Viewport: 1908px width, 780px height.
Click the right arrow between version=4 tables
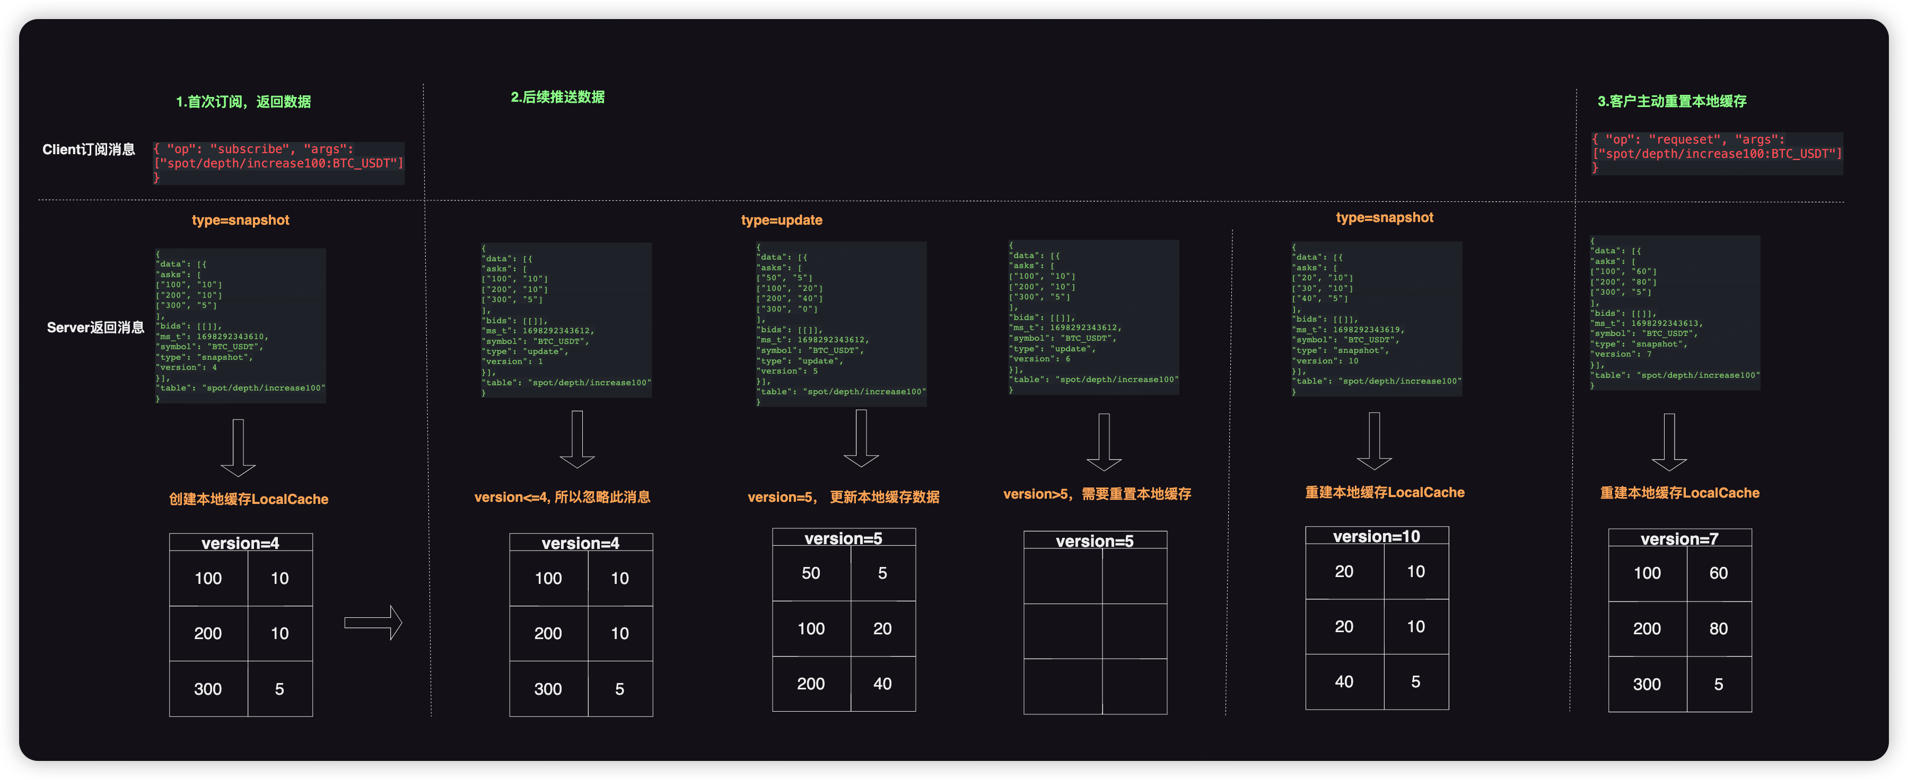[x=373, y=623]
